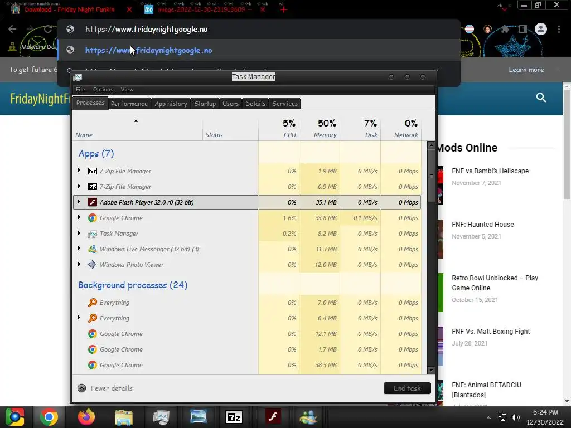Expand the Task Manager process row
Viewport: 571px width, 428px height.
pos(79,233)
